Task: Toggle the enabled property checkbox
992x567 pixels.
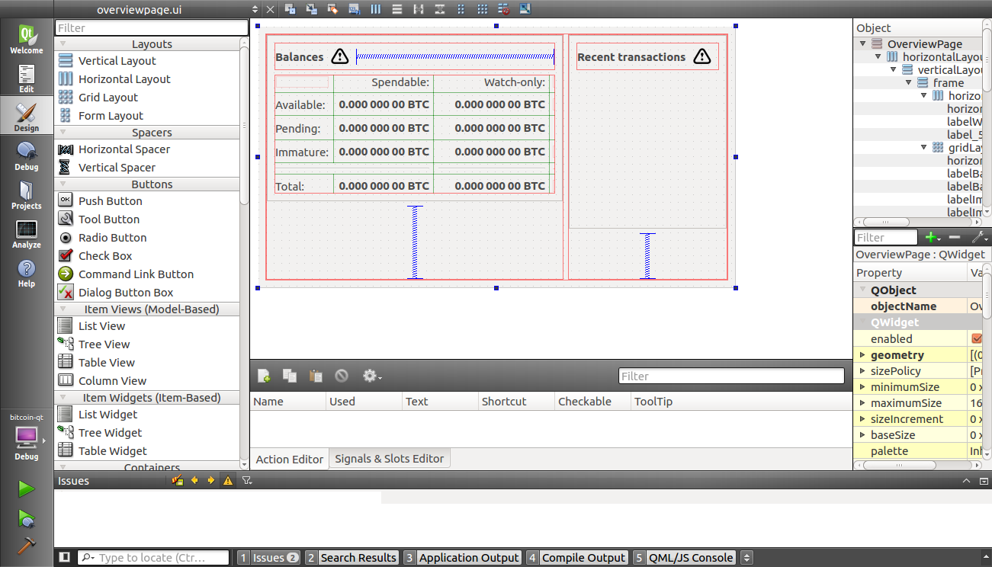Action: coord(977,338)
